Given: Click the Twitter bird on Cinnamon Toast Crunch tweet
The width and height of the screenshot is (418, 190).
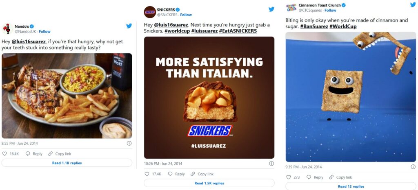Looking at the screenshot, I should pos(413,5).
